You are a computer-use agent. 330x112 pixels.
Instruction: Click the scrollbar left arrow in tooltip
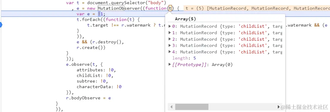pos(171,107)
